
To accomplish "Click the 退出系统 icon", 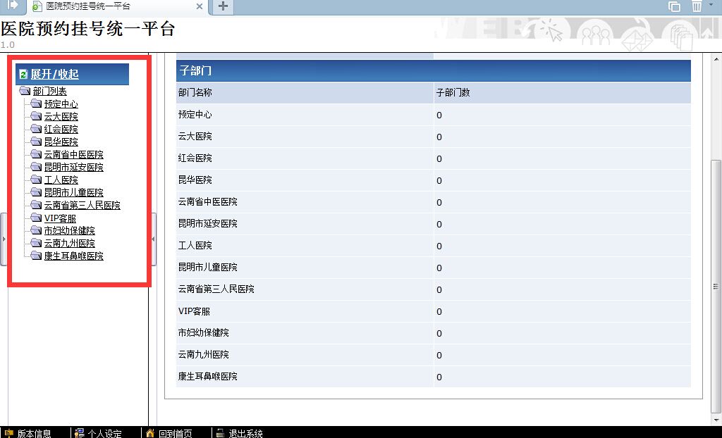I will click(x=221, y=433).
